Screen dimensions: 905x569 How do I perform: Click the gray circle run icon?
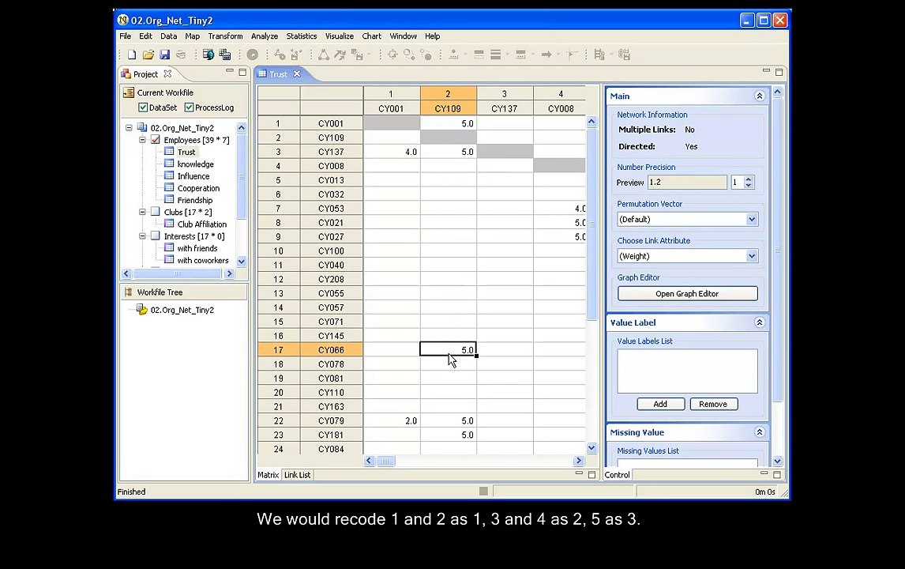pos(253,55)
